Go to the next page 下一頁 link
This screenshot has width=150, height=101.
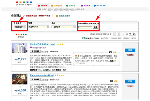click(x=132, y=34)
